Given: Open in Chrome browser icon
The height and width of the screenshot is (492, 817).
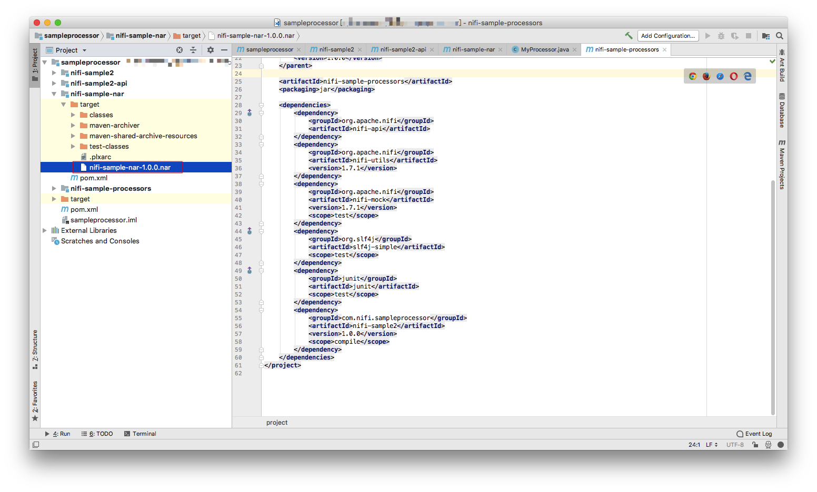Looking at the screenshot, I should 693,76.
